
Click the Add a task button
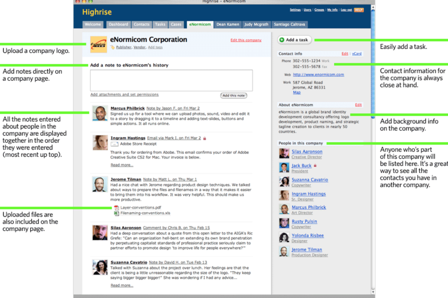pos(294,40)
